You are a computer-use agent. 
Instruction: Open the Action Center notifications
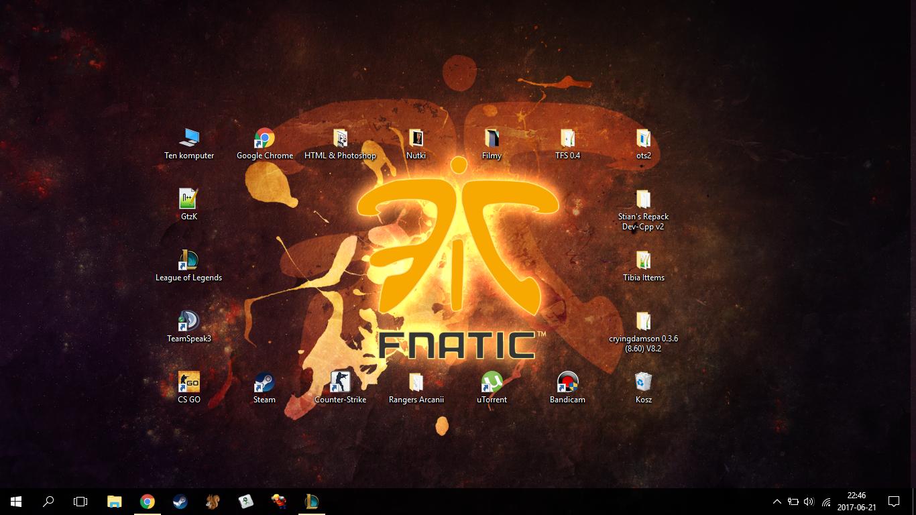893,502
